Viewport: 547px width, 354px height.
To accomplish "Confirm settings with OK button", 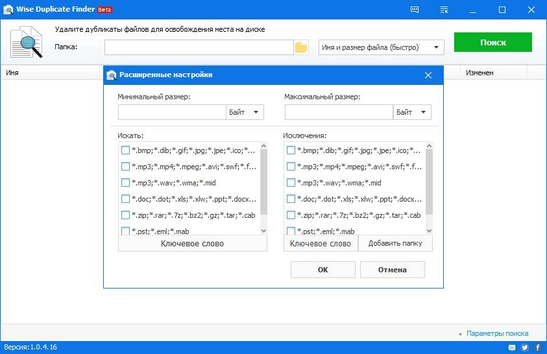I will click(x=323, y=270).
